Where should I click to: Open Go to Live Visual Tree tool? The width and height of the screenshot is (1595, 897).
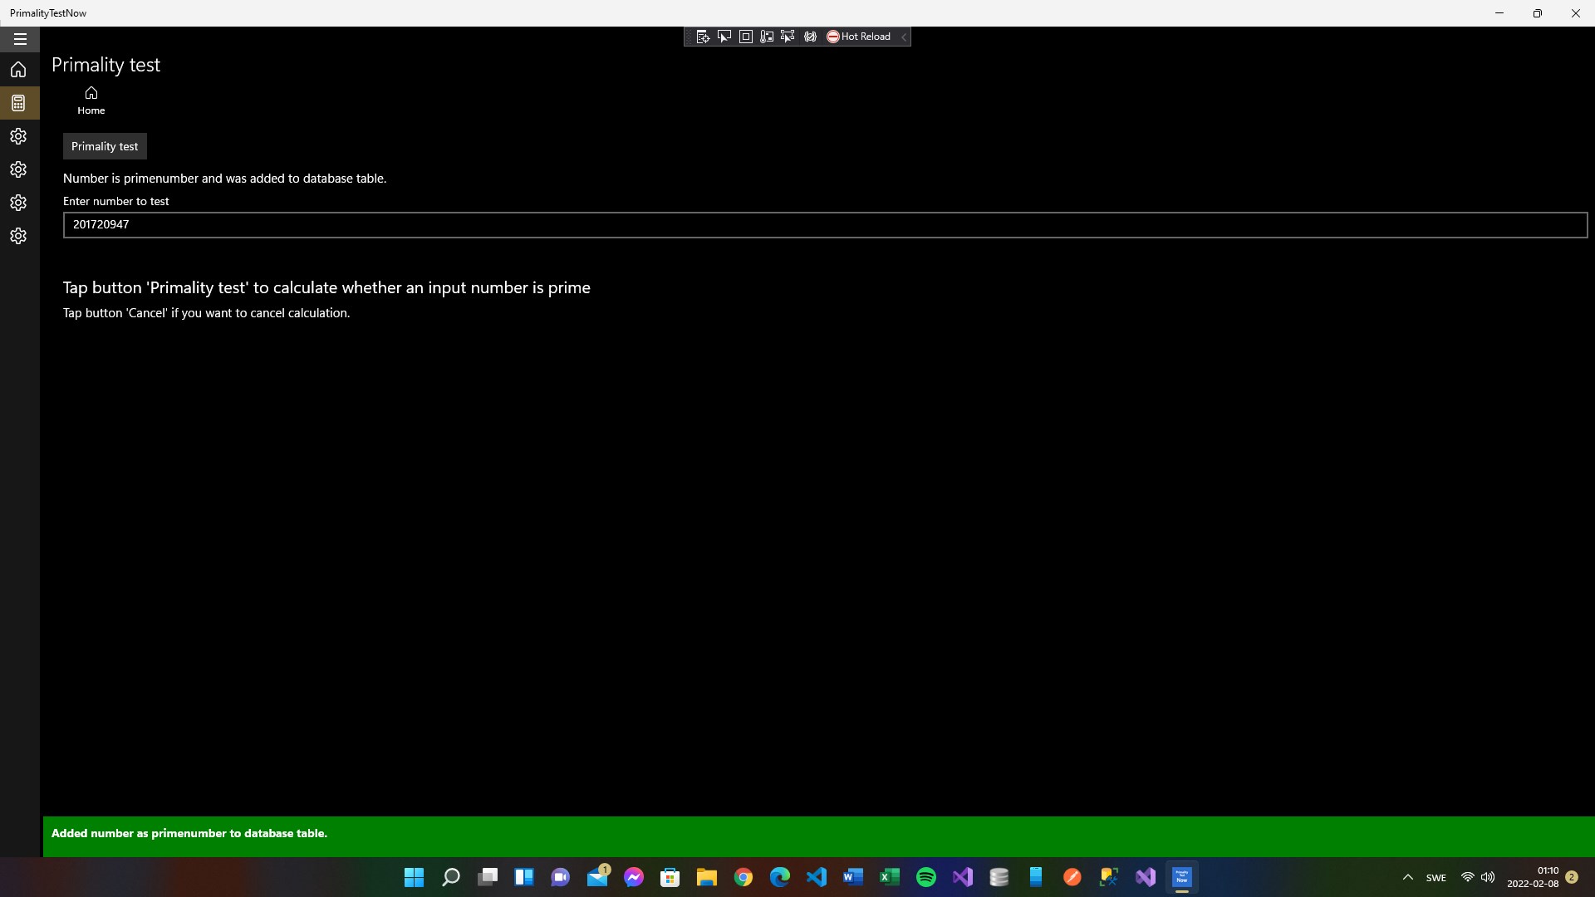[x=703, y=37]
